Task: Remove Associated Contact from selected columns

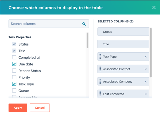Action: (146, 69)
